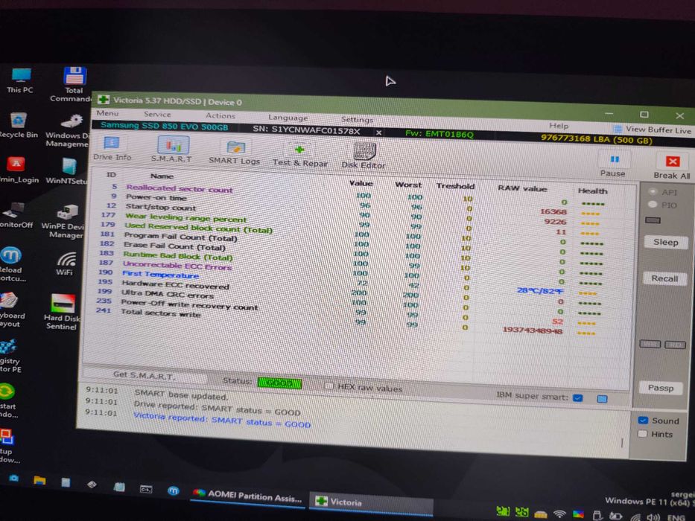Open the Recycle Bin desktop icon
695x521 pixels.
point(19,125)
